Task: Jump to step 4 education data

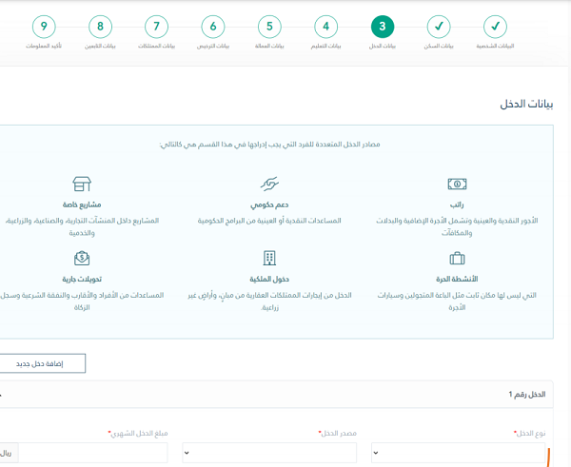Action: coord(325,27)
